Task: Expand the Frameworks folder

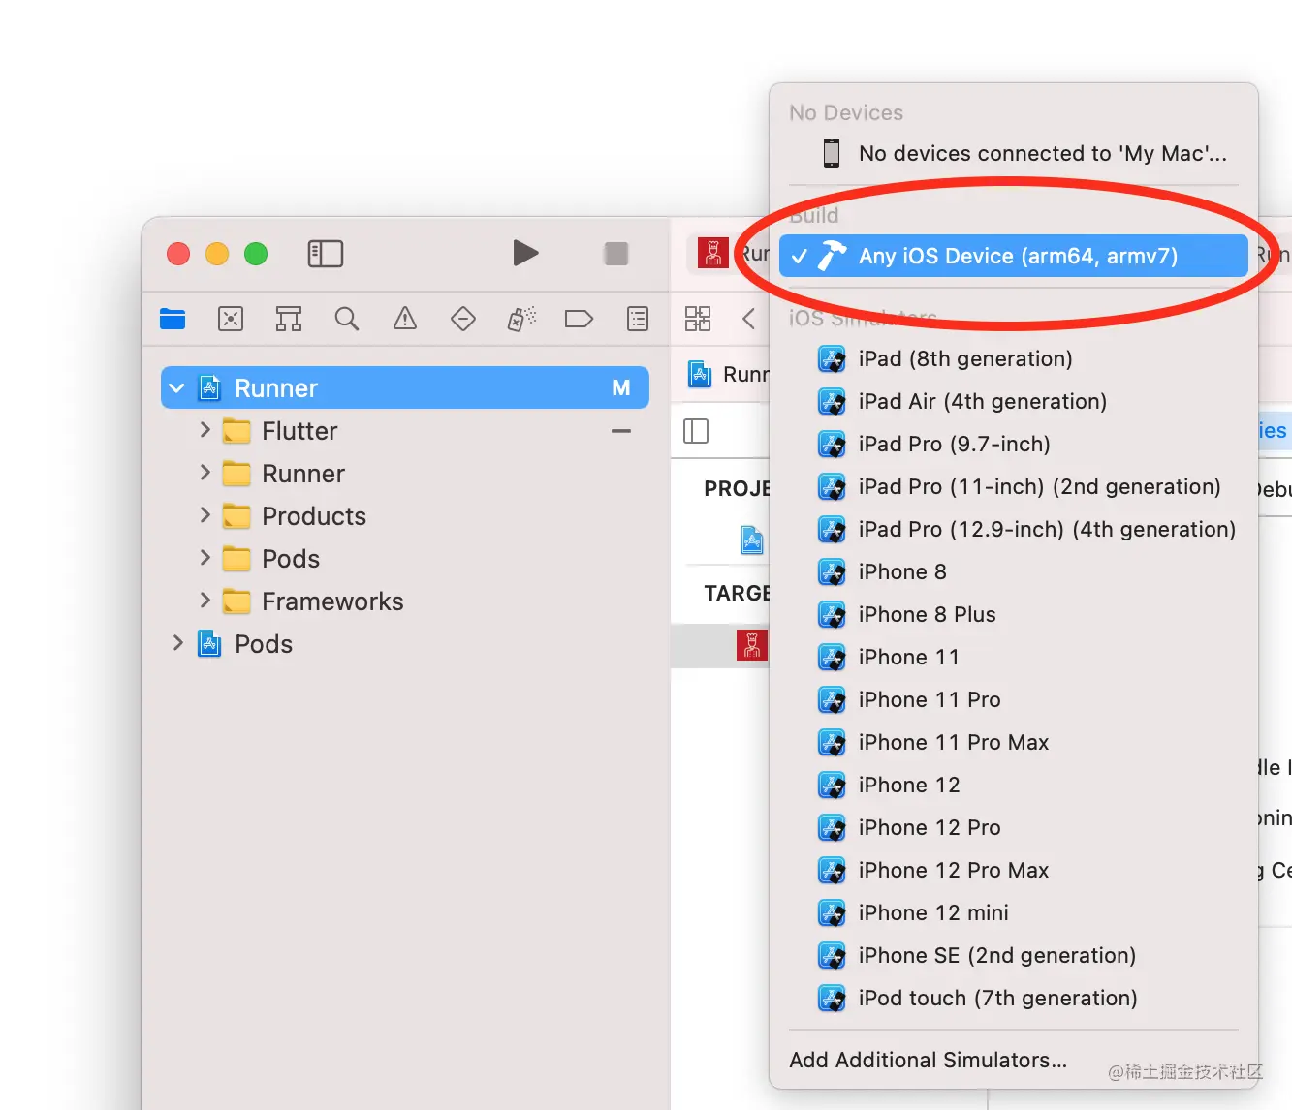Action: tap(205, 600)
